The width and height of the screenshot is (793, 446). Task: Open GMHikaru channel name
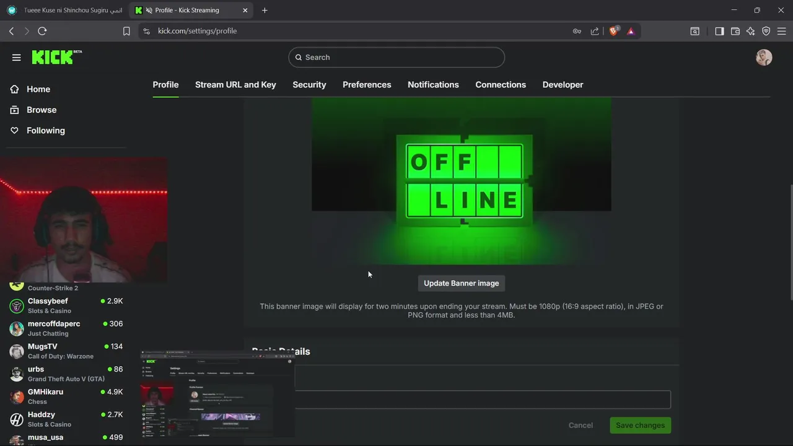click(45, 392)
